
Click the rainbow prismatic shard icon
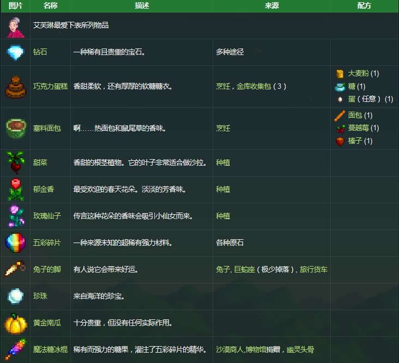(15, 243)
